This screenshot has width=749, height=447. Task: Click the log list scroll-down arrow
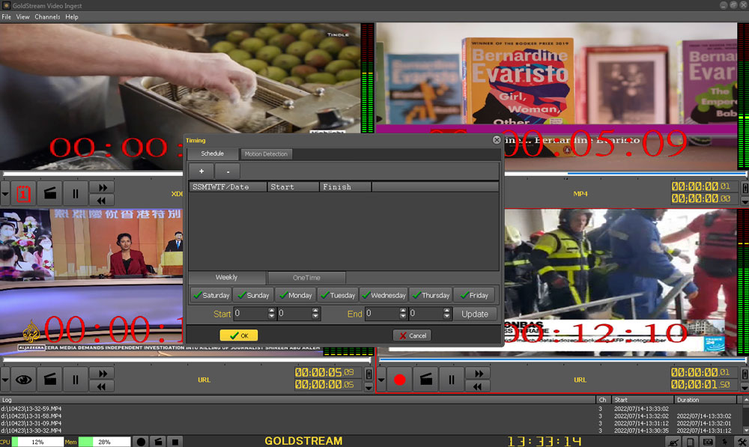pyautogui.click(x=746, y=431)
